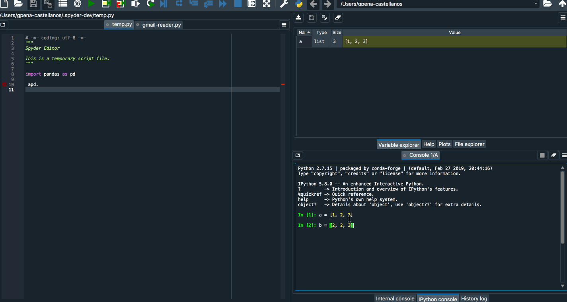Open the Variable explorer options menu
Viewport: 567px width, 302px height.
[563, 18]
